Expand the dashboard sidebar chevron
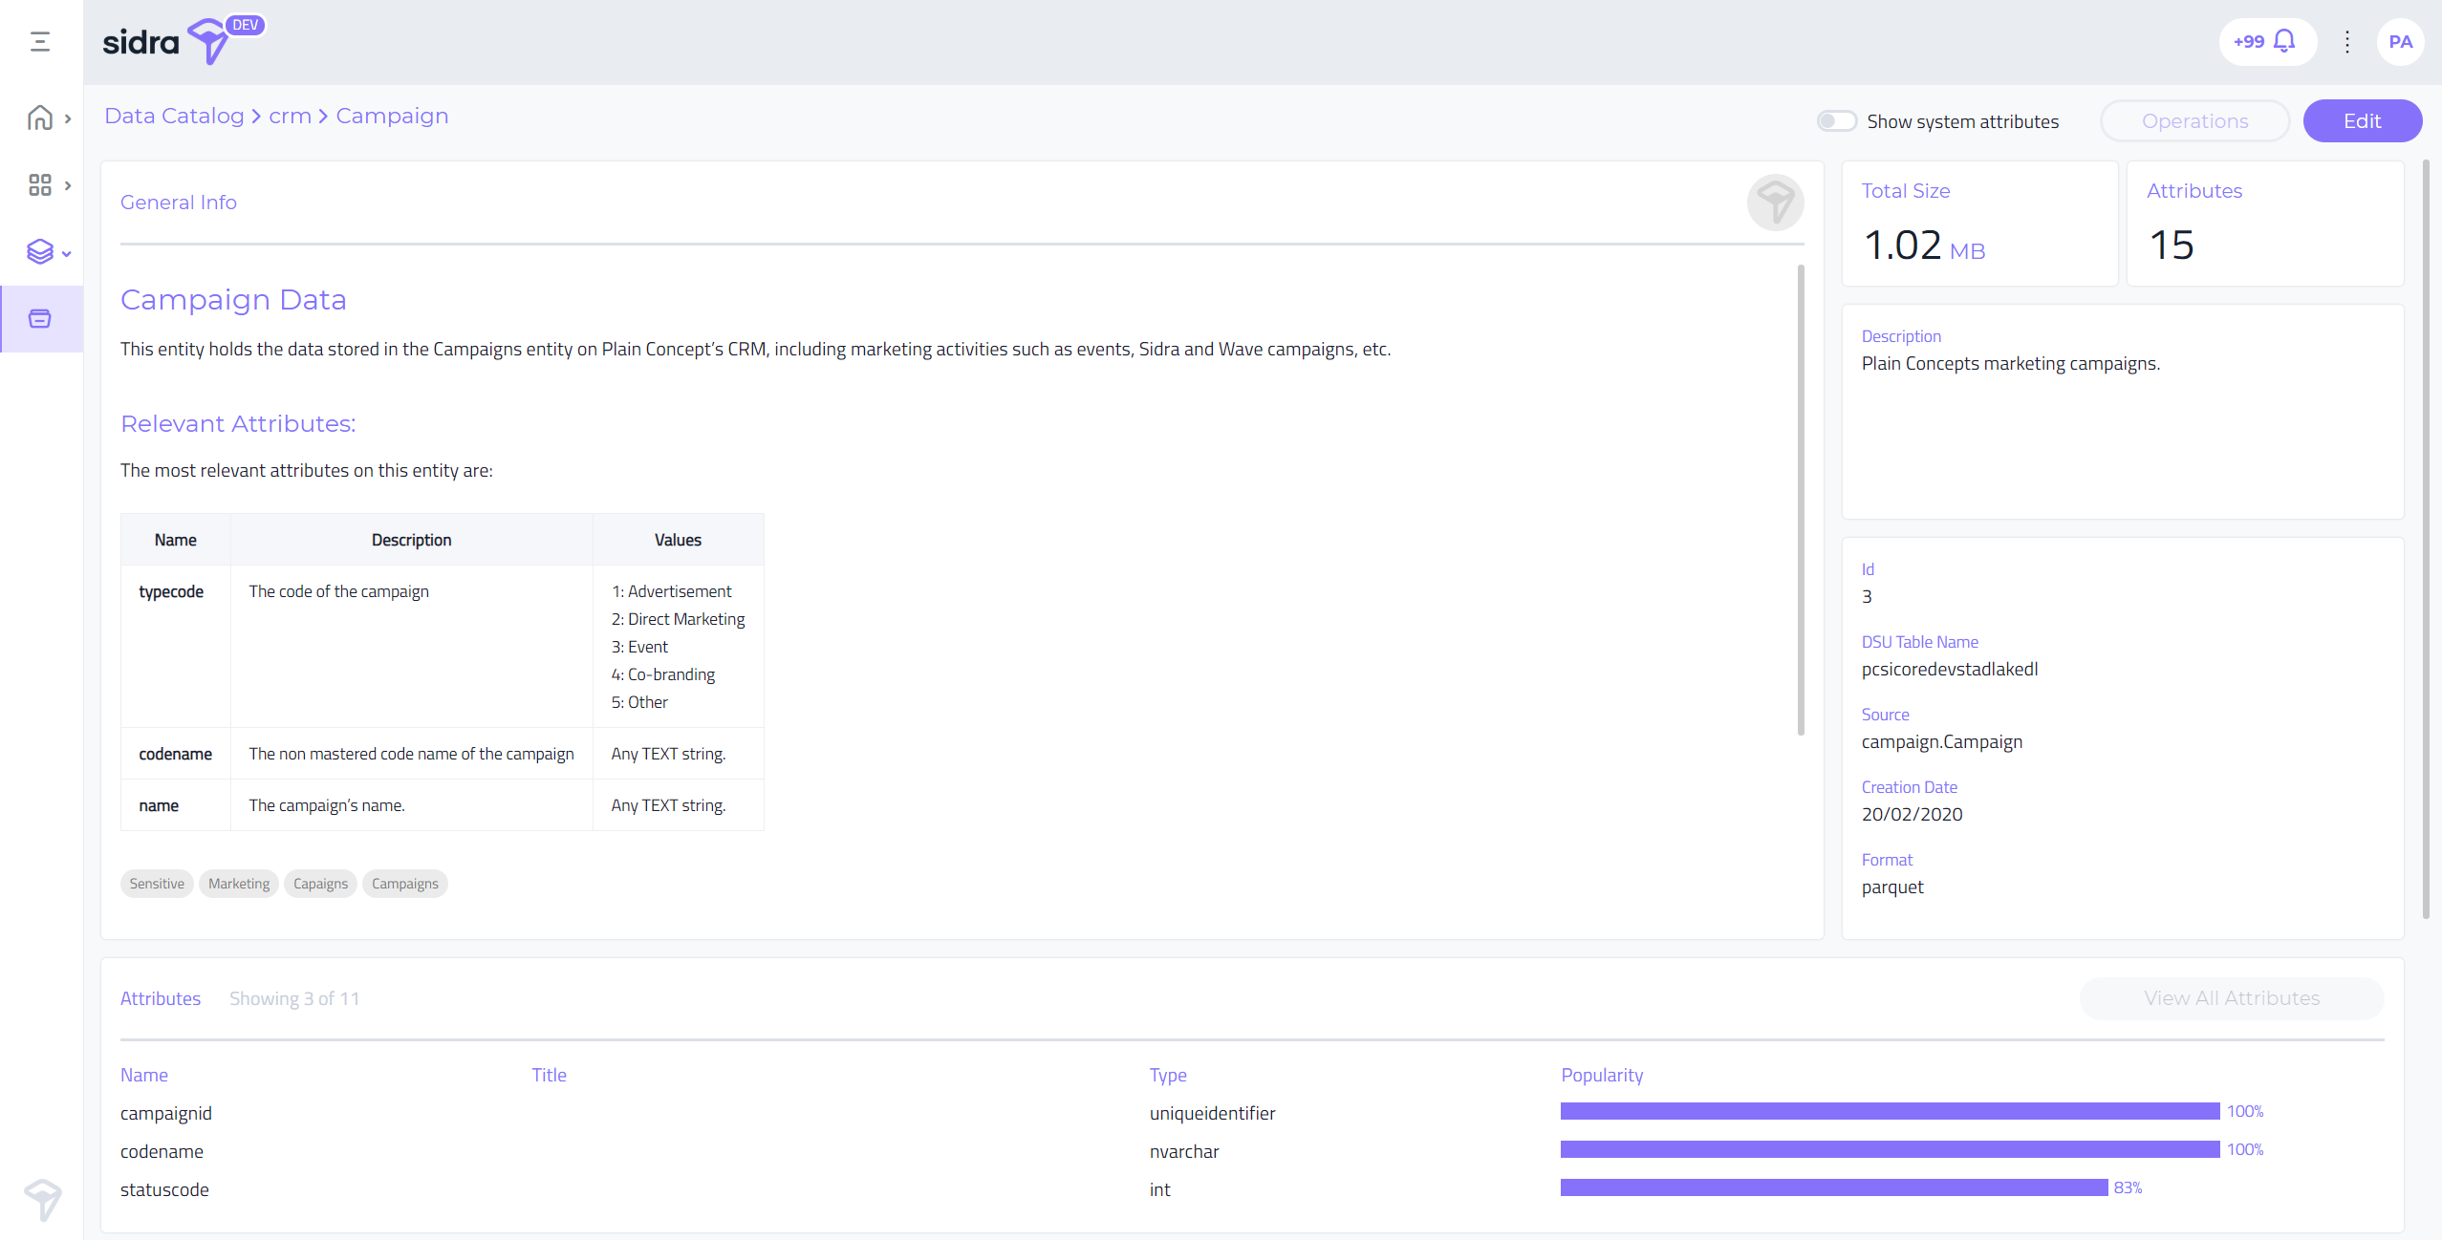Screen dimensions: 2442x1240 tap(68, 185)
